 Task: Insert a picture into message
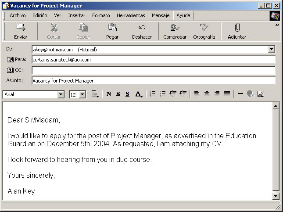coord(261,94)
